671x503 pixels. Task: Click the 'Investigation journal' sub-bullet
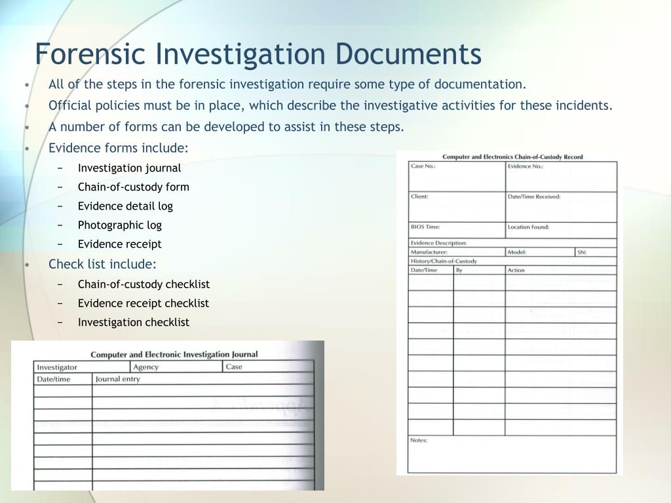pyautogui.click(x=129, y=168)
